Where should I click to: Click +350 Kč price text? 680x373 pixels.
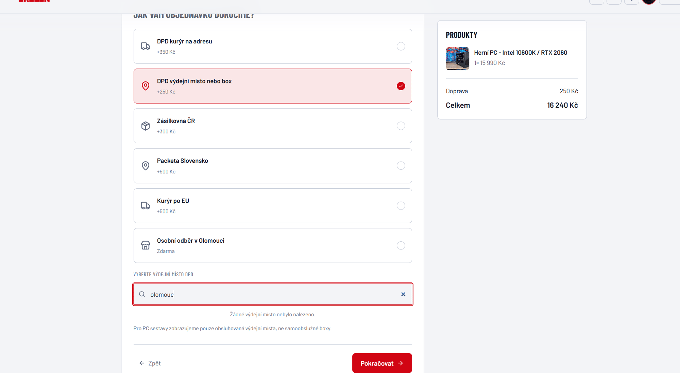tap(166, 52)
